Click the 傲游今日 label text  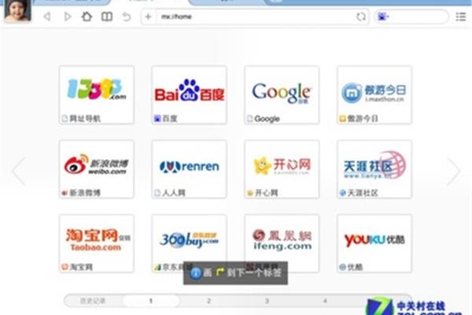[363, 118]
